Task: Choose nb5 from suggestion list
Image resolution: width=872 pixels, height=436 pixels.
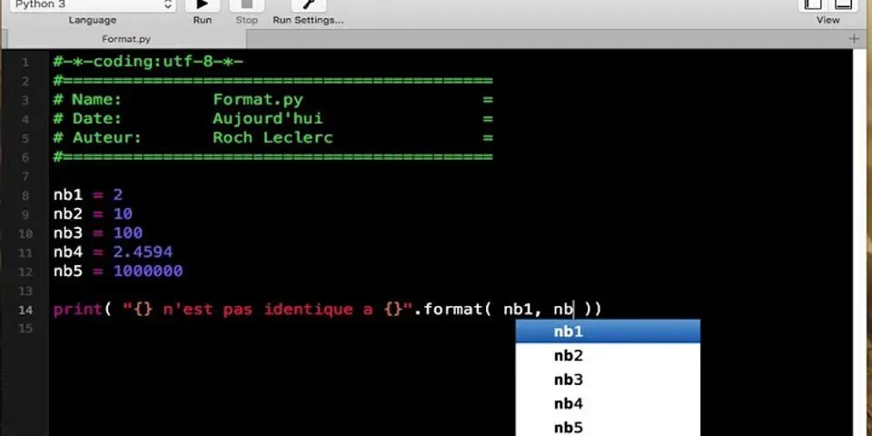Action: click(608, 427)
